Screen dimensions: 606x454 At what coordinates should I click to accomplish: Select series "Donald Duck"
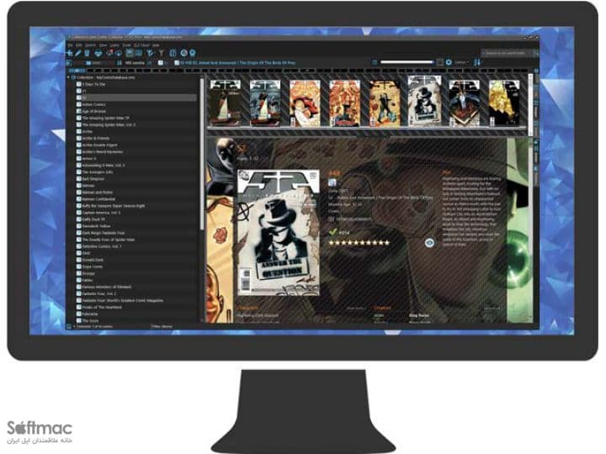tap(93, 260)
